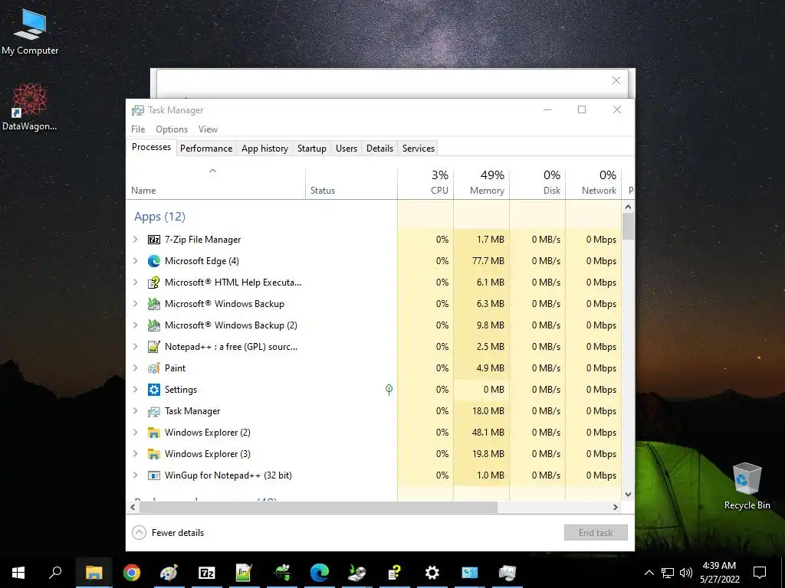This screenshot has height=588, width=785.
Task: Select the Recycle Bin desktop icon
Action: 747,486
